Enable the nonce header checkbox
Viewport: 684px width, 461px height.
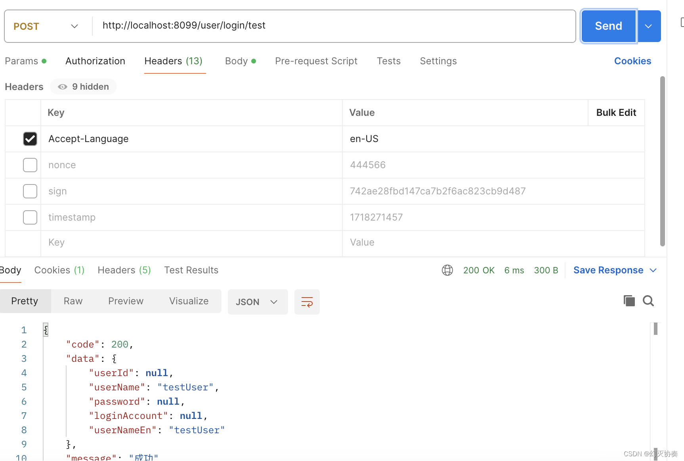point(30,165)
